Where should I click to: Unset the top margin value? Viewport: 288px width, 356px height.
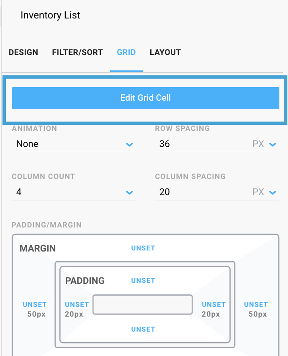143,248
